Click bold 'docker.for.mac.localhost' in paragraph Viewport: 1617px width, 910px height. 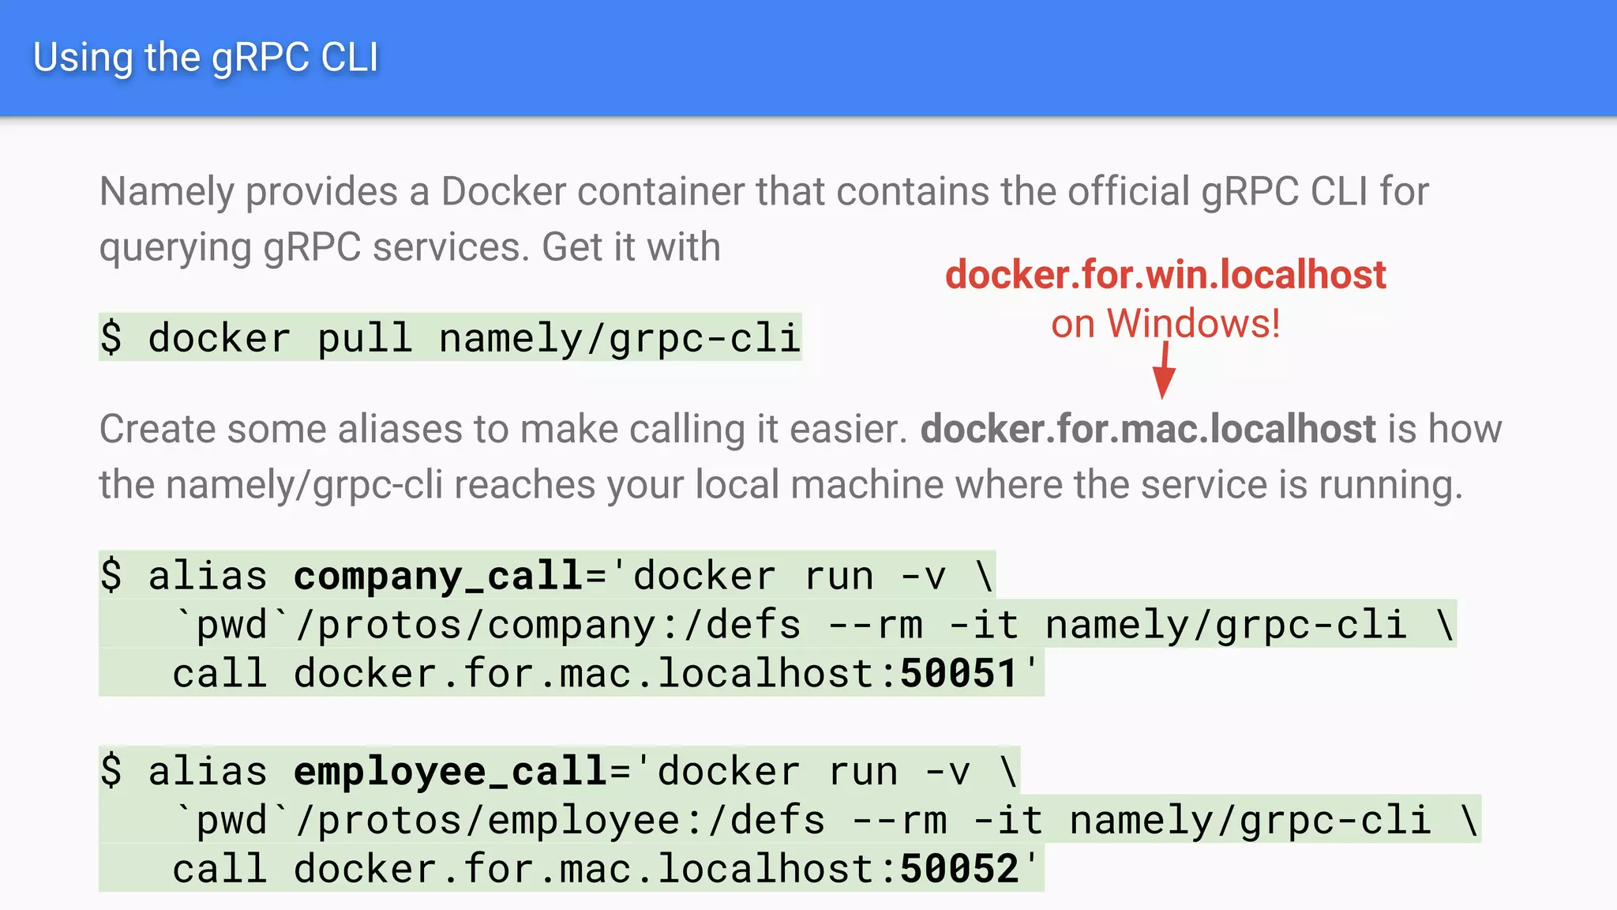[1148, 429]
